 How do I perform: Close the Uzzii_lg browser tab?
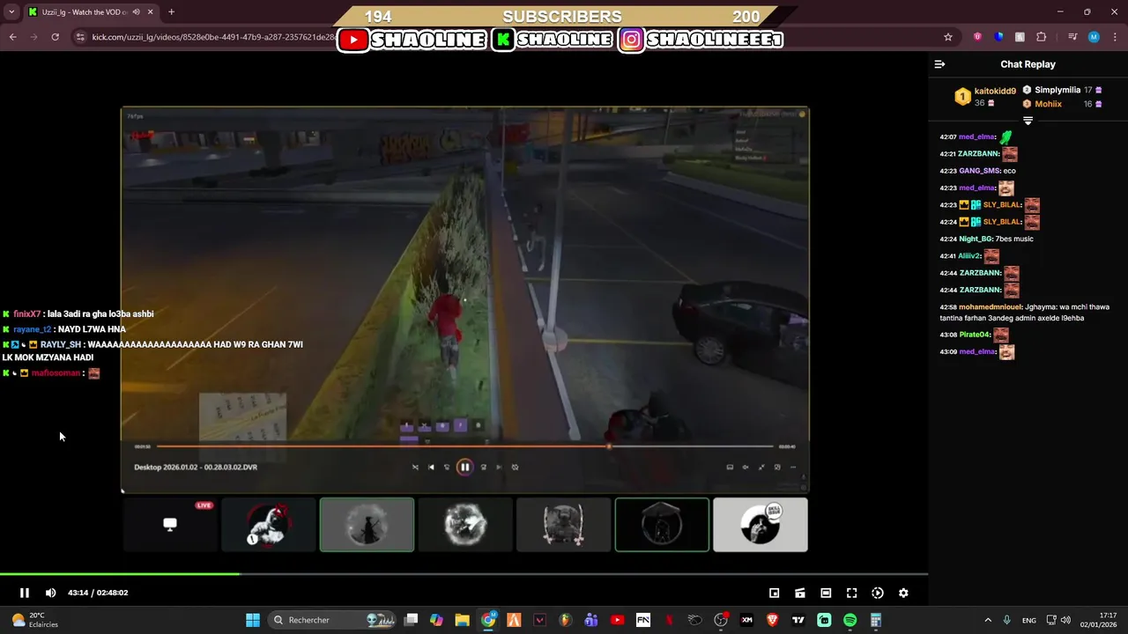pyautogui.click(x=150, y=12)
